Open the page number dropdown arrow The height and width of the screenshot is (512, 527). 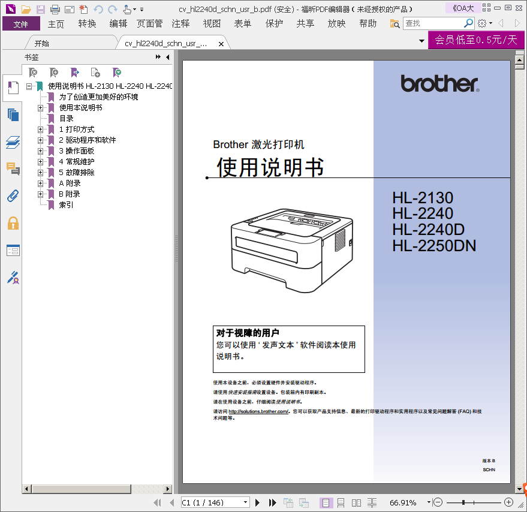pos(246,502)
